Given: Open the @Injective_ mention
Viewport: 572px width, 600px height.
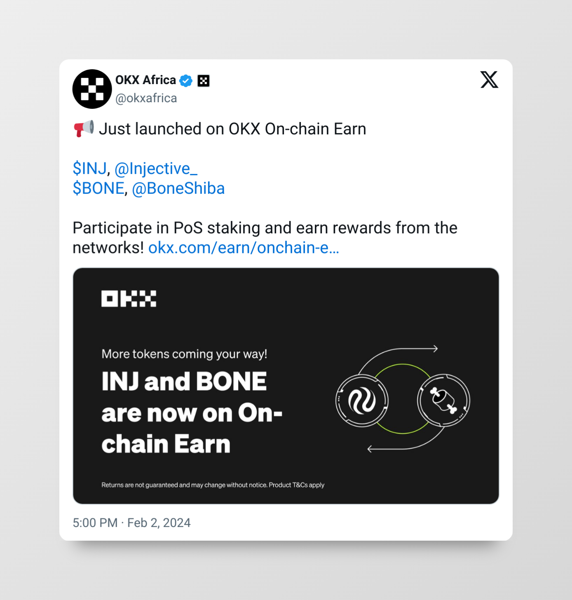Looking at the screenshot, I should coord(156,169).
